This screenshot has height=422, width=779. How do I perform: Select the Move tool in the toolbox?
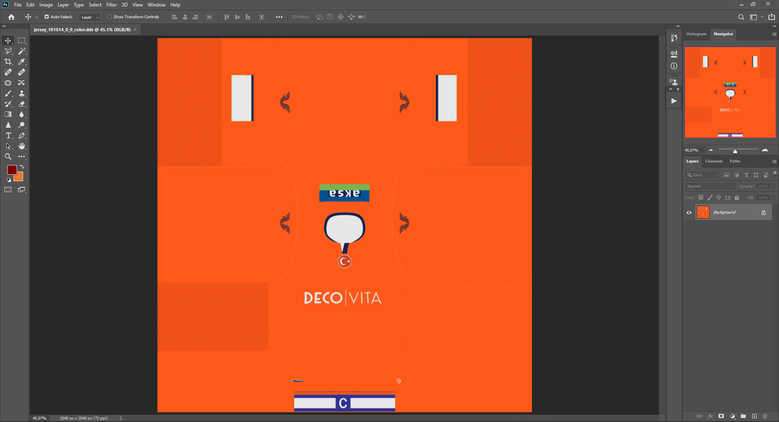(8, 41)
